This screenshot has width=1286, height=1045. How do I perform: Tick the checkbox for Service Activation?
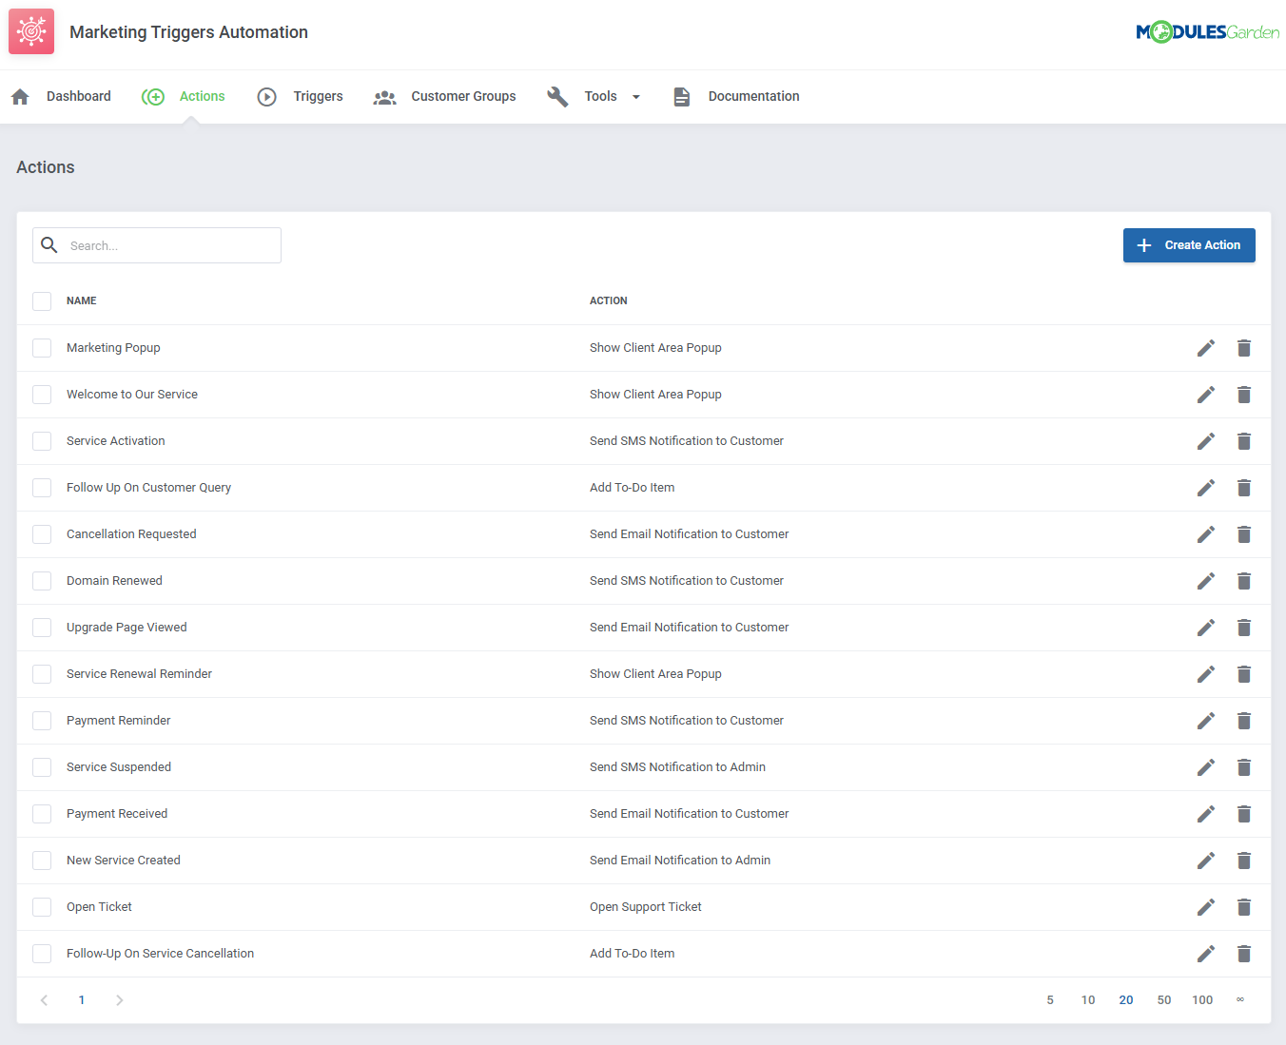pyautogui.click(x=42, y=440)
